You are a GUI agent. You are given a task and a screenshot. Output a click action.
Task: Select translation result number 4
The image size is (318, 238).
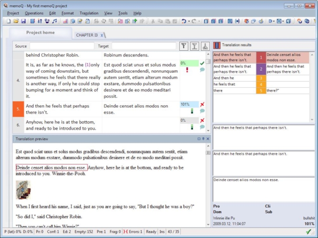[x=261, y=84]
